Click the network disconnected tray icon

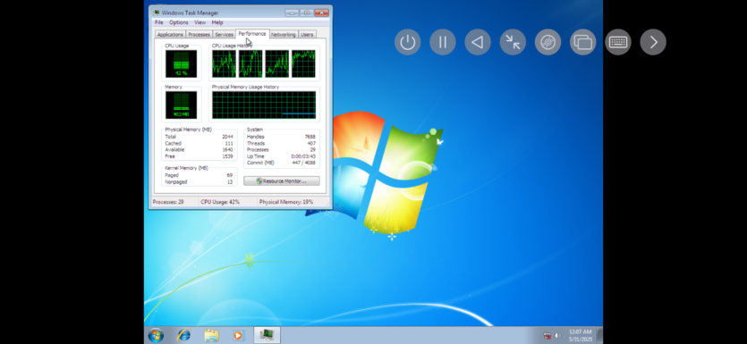(x=547, y=335)
